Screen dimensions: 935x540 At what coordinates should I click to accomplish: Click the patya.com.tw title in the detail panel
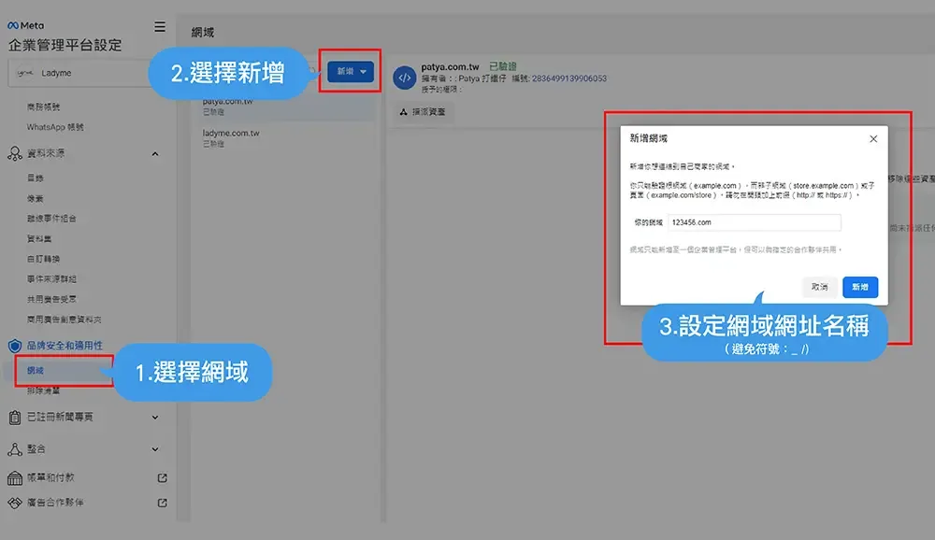tap(451, 66)
